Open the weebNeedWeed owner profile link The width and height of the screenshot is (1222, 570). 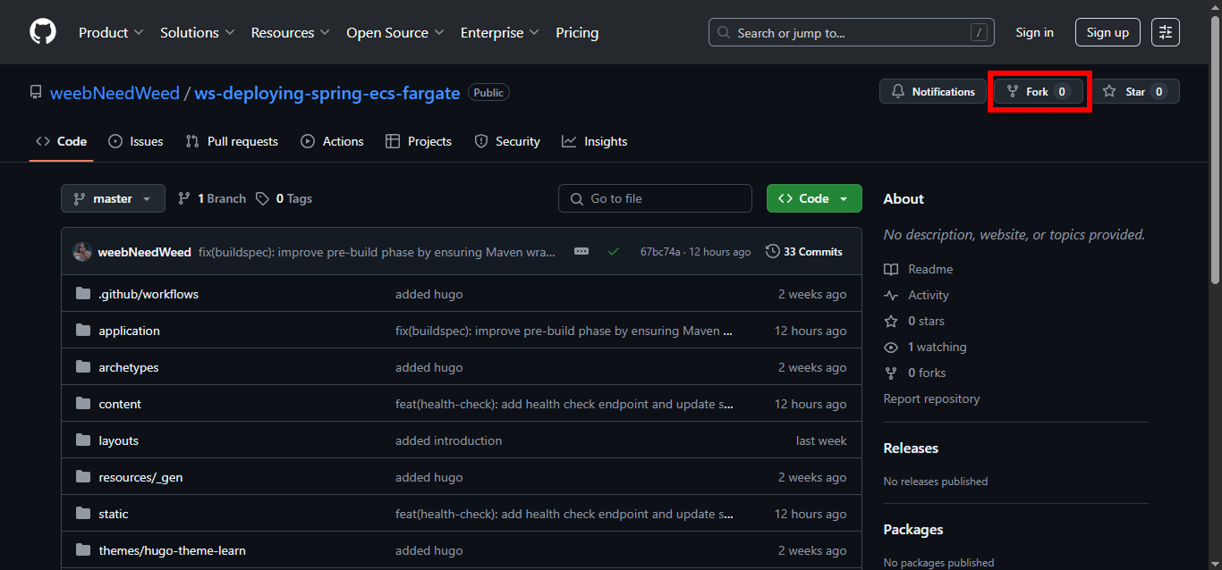tap(115, 93)
